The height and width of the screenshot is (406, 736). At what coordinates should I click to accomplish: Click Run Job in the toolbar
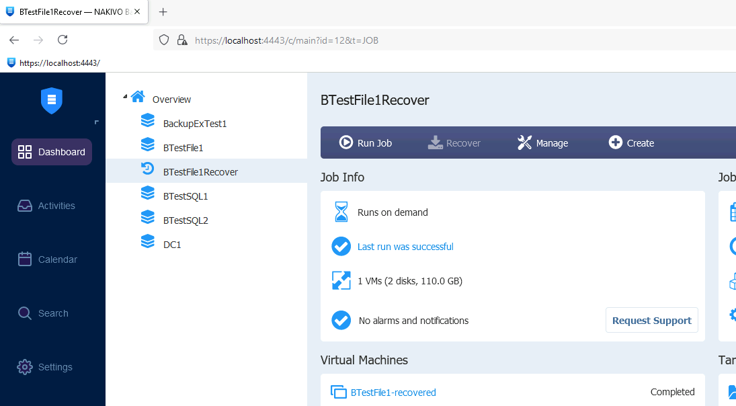[x=365, y=143]
